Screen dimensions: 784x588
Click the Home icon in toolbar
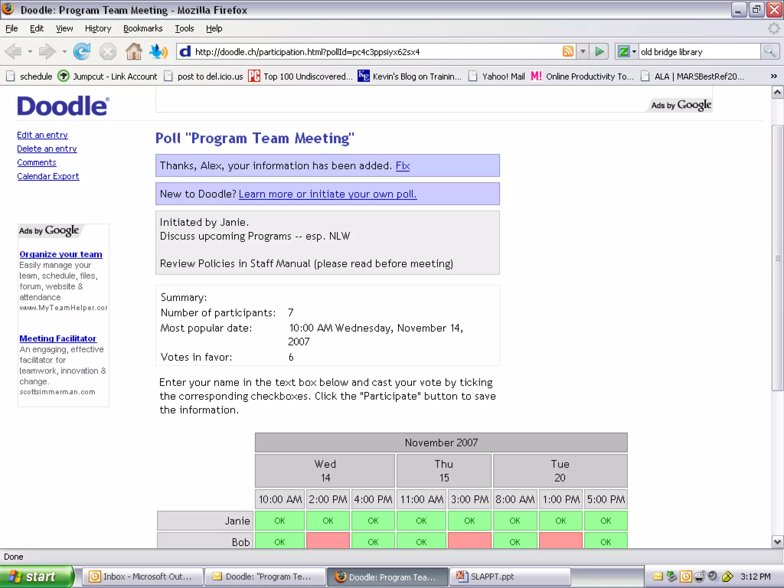tap(134, 52)
